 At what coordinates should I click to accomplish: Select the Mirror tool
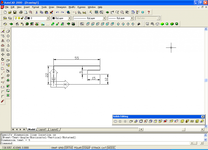click(x=3, y=41)
